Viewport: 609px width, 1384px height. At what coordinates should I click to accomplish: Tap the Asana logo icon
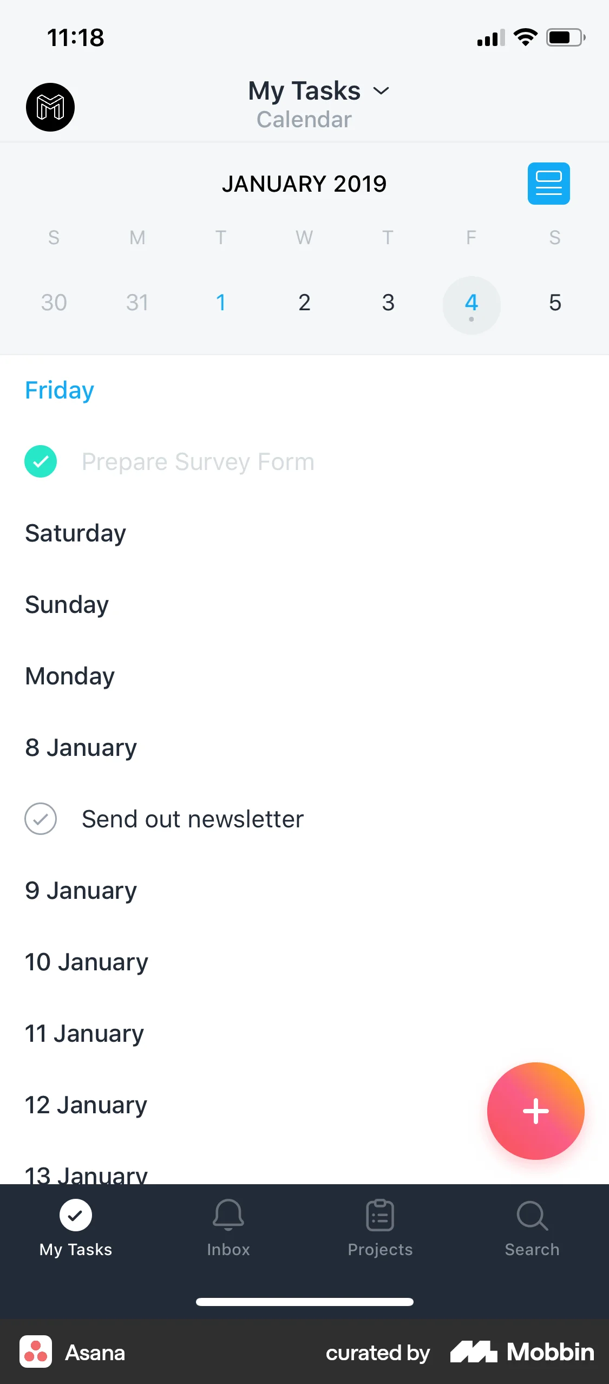click(36, 1352)
